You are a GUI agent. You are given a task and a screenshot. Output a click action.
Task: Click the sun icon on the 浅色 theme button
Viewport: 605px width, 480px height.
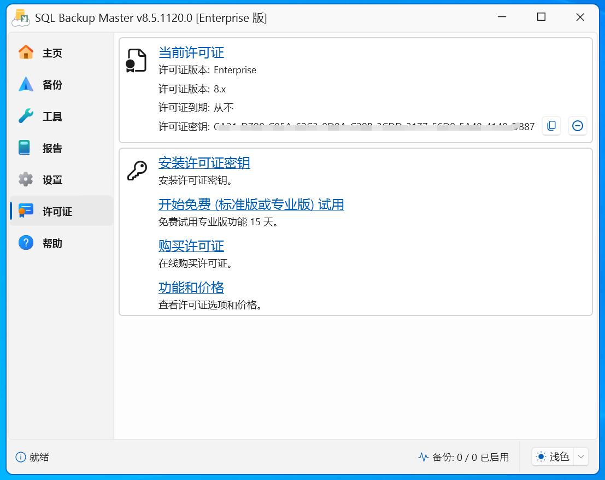541,457
